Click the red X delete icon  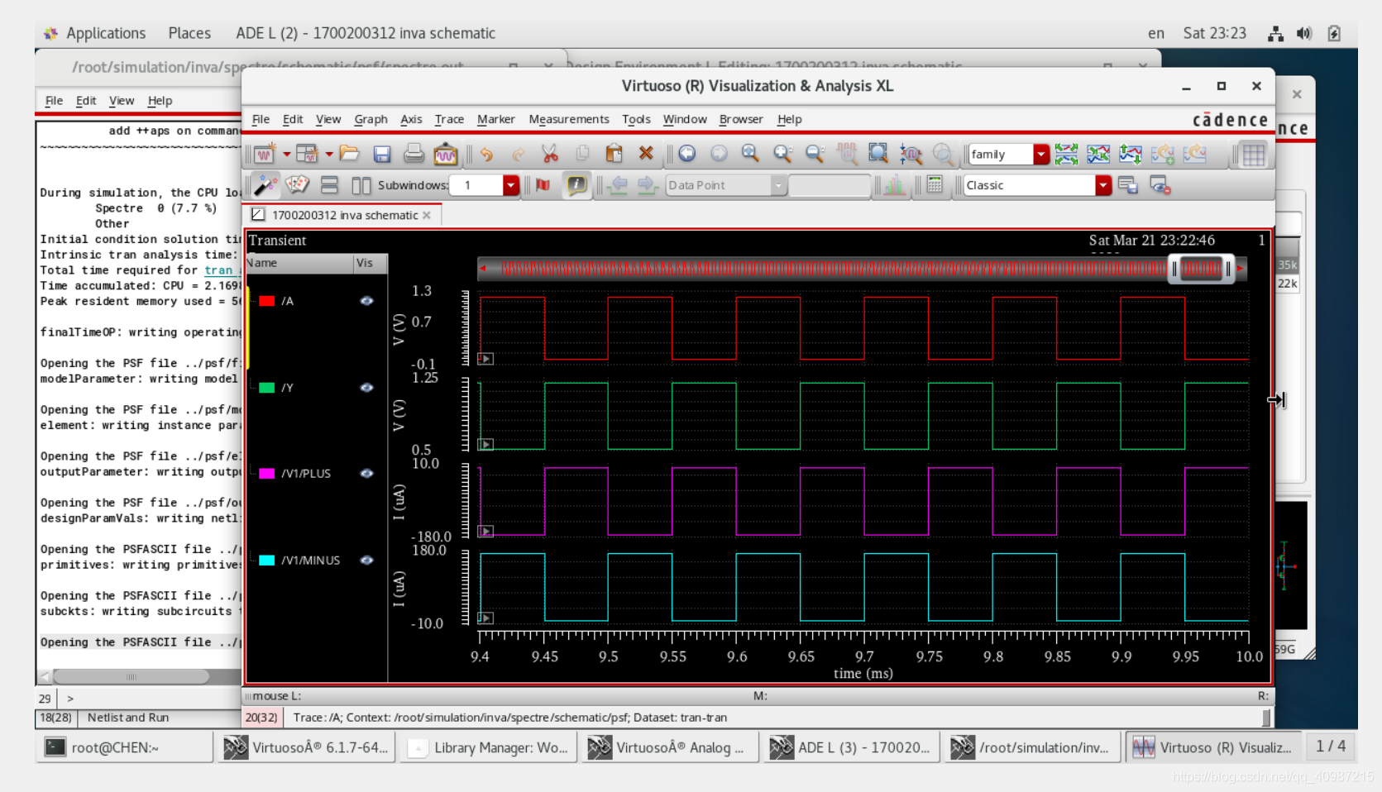click(646, 154)
